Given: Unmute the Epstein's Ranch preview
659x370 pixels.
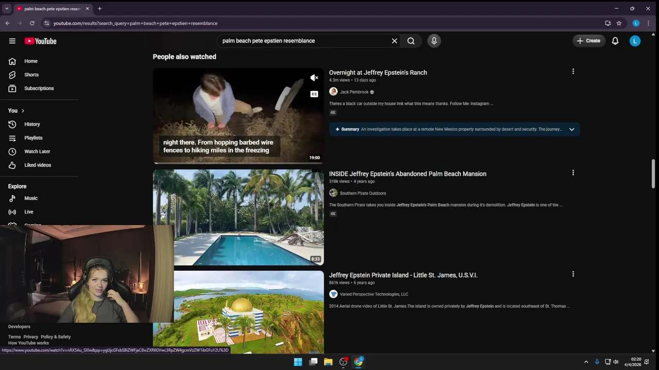Looking at the screenshot, I should tap(314, 78).
